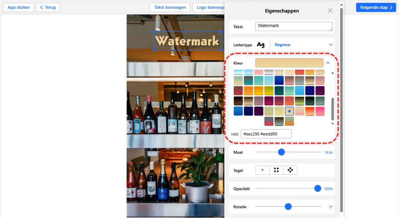Select the scattered dots tile pattern

[290, 170]
